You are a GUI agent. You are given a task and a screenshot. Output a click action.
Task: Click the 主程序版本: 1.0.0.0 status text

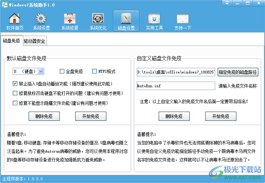tap(23, 179)
